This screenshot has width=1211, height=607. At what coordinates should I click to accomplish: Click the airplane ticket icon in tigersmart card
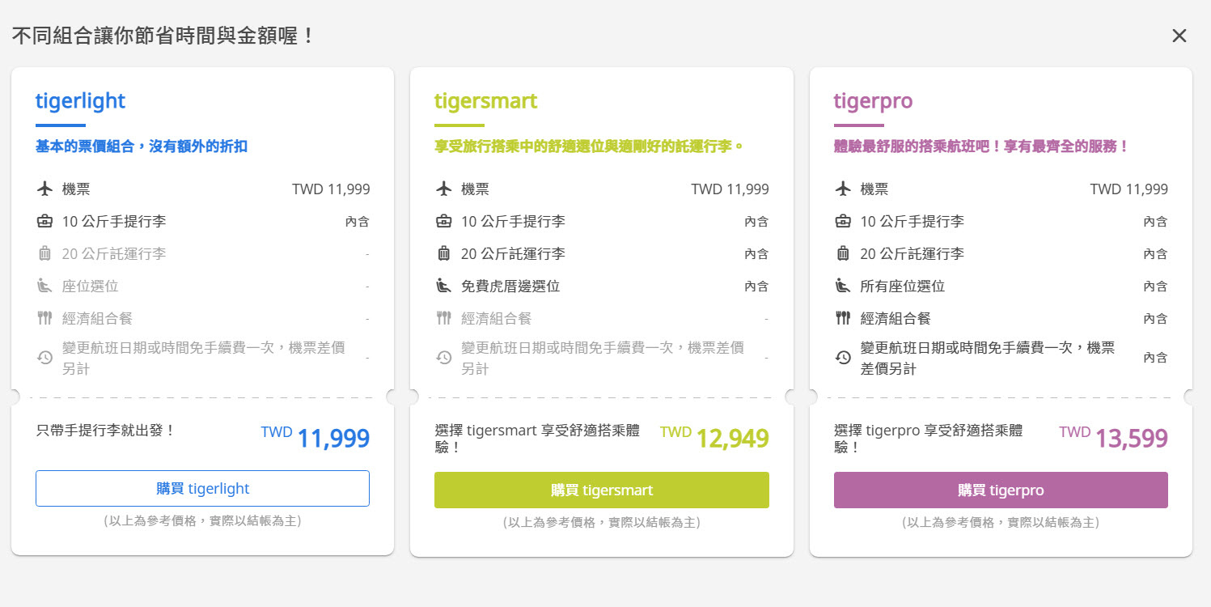443,189
